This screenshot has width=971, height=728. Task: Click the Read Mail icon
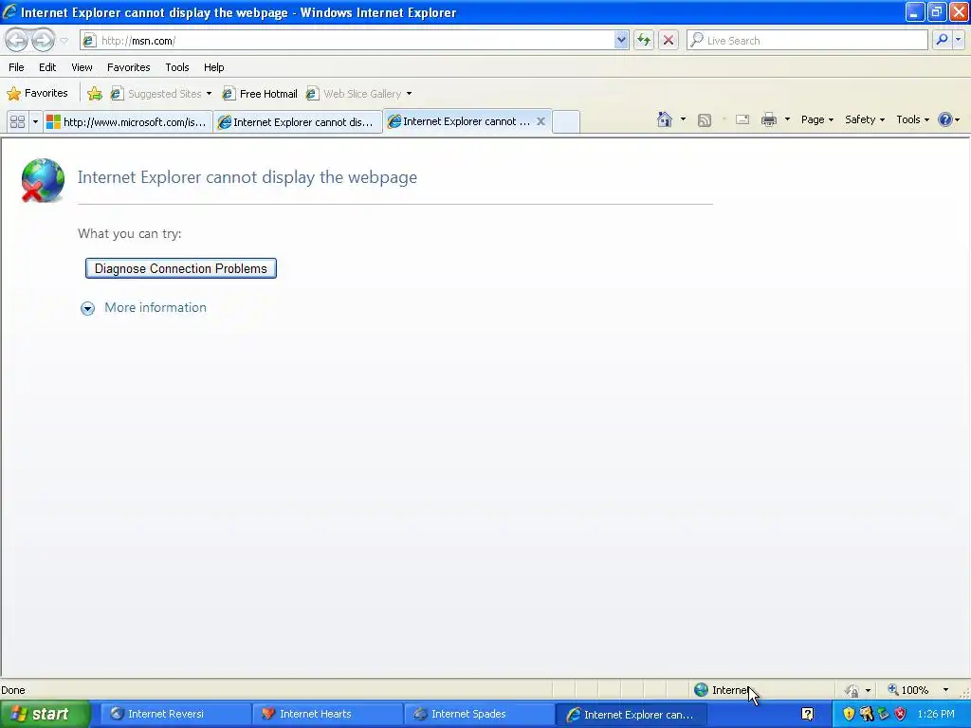click(x=742, y=120)
